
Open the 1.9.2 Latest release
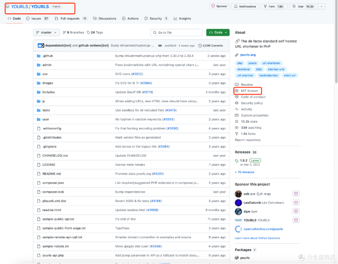pos(243,160)
